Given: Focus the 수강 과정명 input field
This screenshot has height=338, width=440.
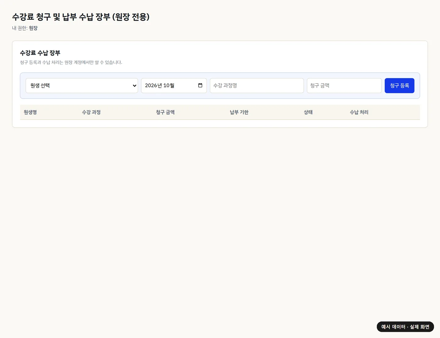Looking at the screenshot, I should coord(257,86).
